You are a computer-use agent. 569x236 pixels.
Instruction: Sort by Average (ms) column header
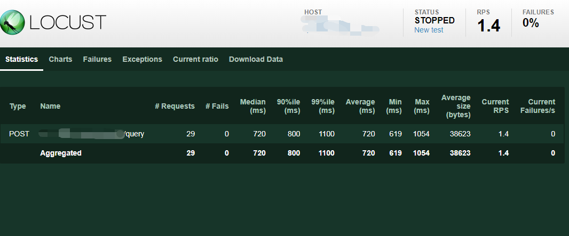tap(360, 106)
